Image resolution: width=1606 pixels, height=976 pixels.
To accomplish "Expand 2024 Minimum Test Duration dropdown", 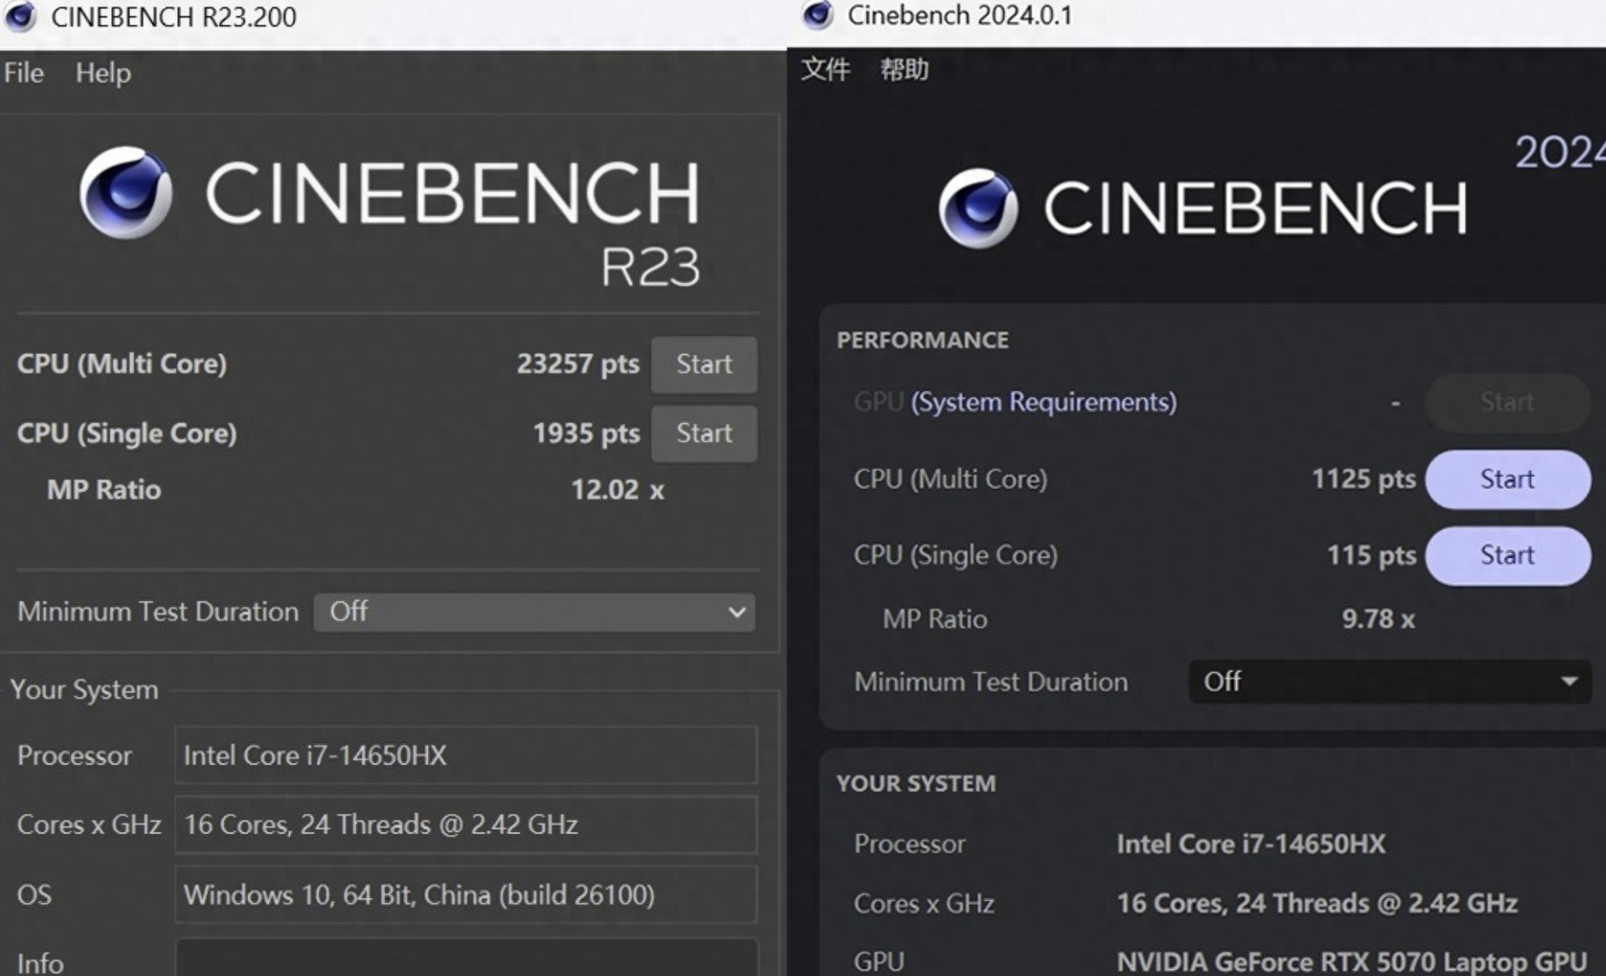I will tap(1388, 681).
